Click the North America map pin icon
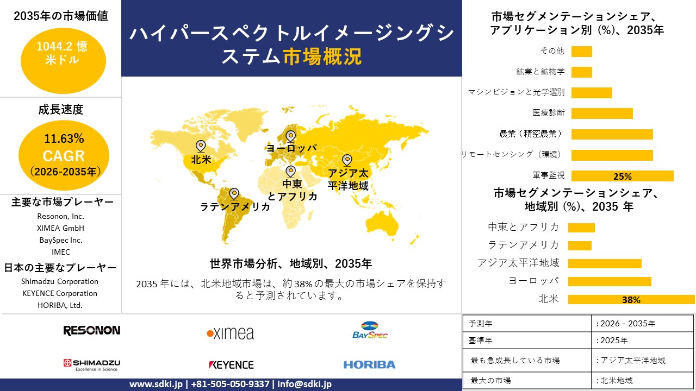Viewport: 696px width, 391px height. pyautogui.click(x=201, y=146)
